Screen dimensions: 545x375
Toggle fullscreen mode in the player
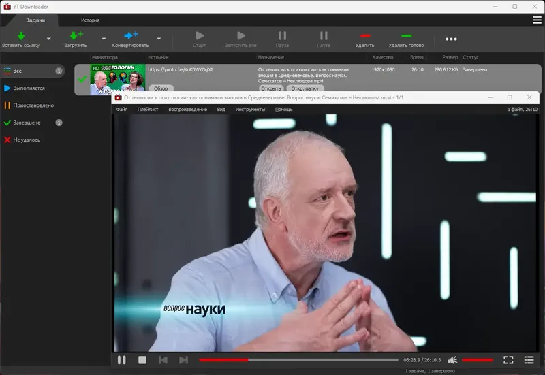point(508,360)
